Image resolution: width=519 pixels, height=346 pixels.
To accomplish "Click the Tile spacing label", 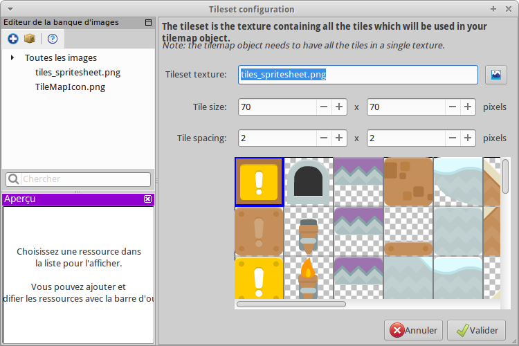I will tap(201, 138).
